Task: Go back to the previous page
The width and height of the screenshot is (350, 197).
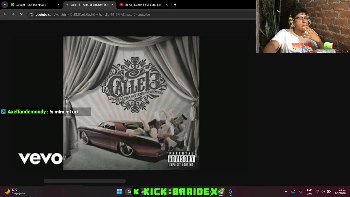Action: pyautogui.click(x=5, y=15)
